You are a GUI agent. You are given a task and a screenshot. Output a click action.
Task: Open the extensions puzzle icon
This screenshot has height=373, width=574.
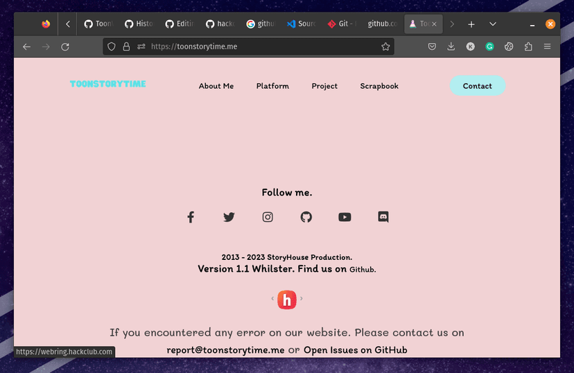click(528, 46)
